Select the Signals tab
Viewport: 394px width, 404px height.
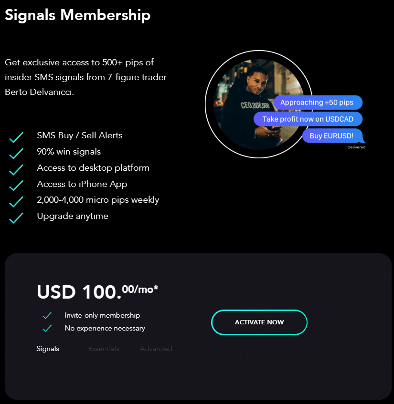tap(48, 349)
